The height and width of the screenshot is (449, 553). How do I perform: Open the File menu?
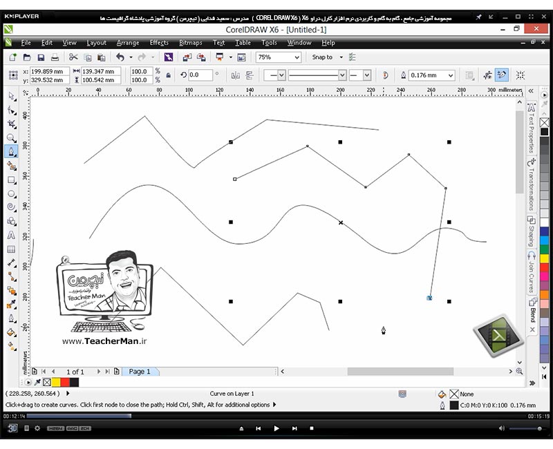[26, 43]
